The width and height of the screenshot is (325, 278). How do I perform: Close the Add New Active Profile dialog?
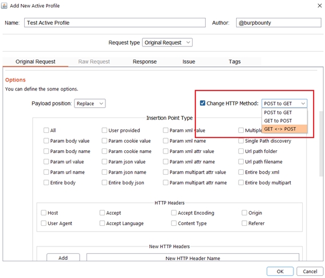320,6
